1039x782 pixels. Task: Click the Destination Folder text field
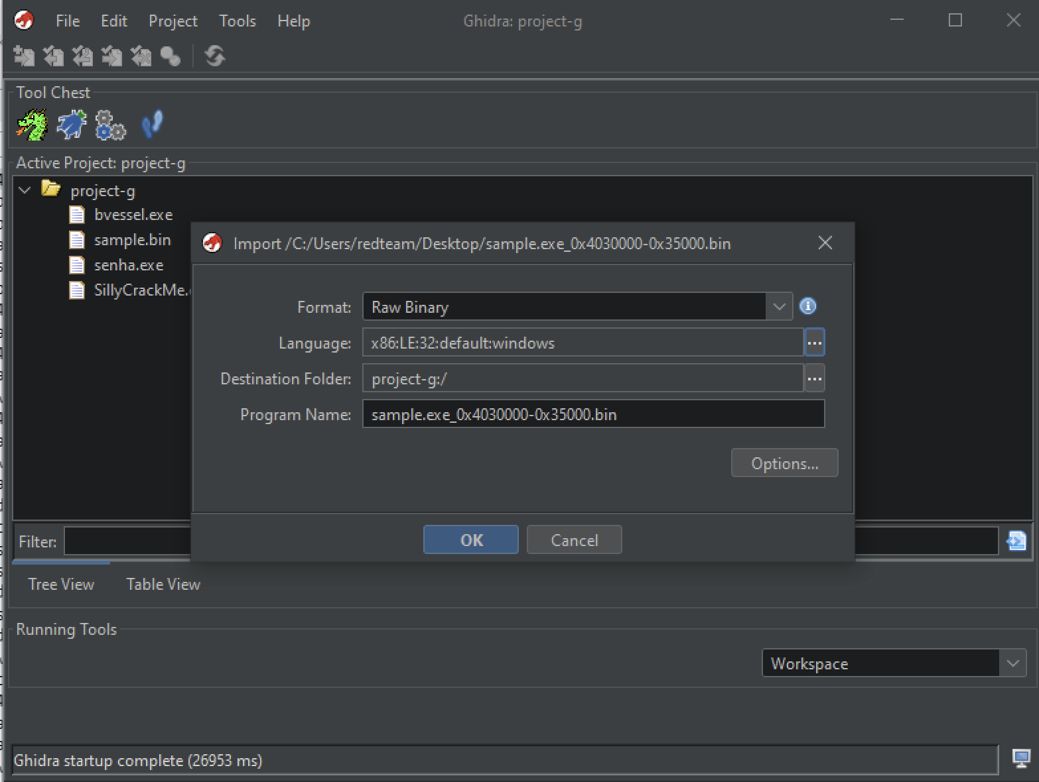[583, 378]
